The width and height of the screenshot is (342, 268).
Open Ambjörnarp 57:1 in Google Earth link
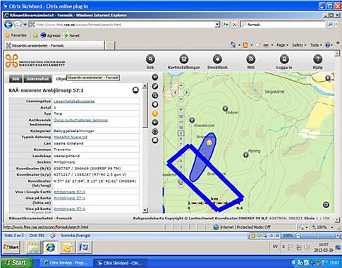69,192
